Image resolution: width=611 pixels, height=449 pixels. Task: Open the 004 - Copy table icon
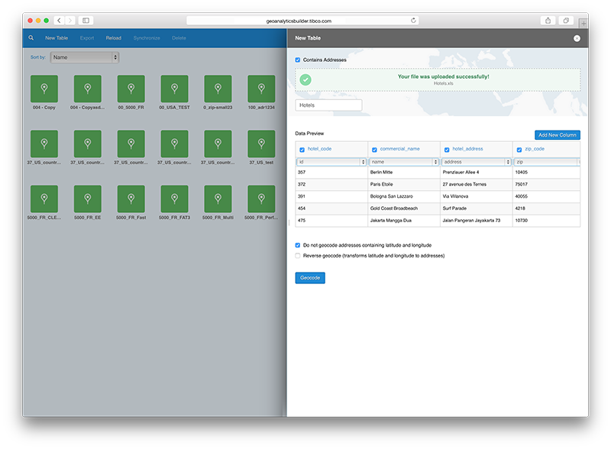click(x=44, y=89)
